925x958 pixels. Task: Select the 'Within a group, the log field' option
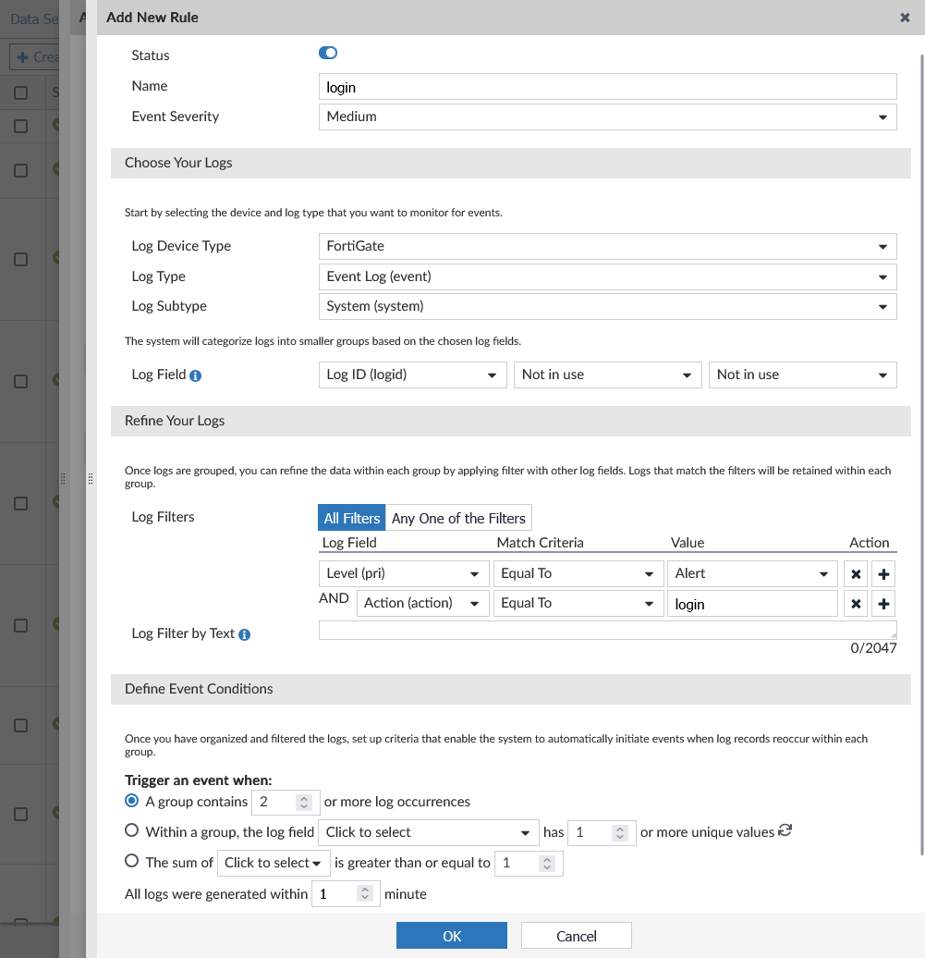[132, 830]
